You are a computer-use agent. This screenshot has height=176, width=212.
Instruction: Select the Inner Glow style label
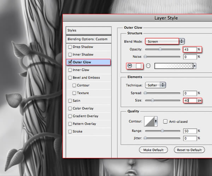81,70
